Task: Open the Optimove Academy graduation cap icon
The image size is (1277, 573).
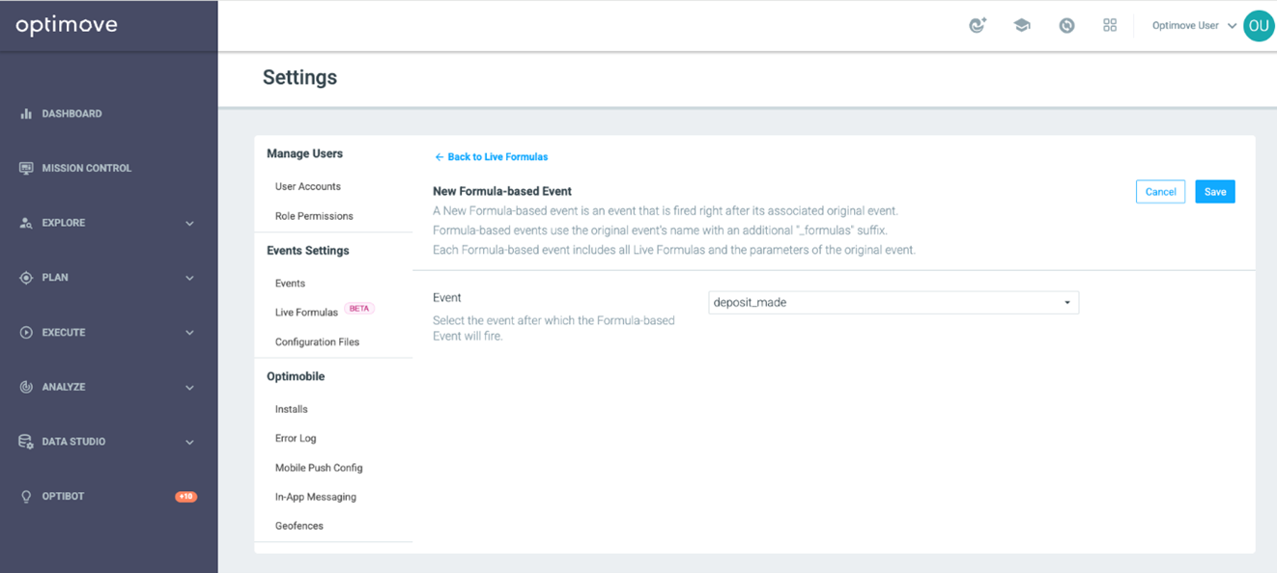Action: tap(1022, 25)
